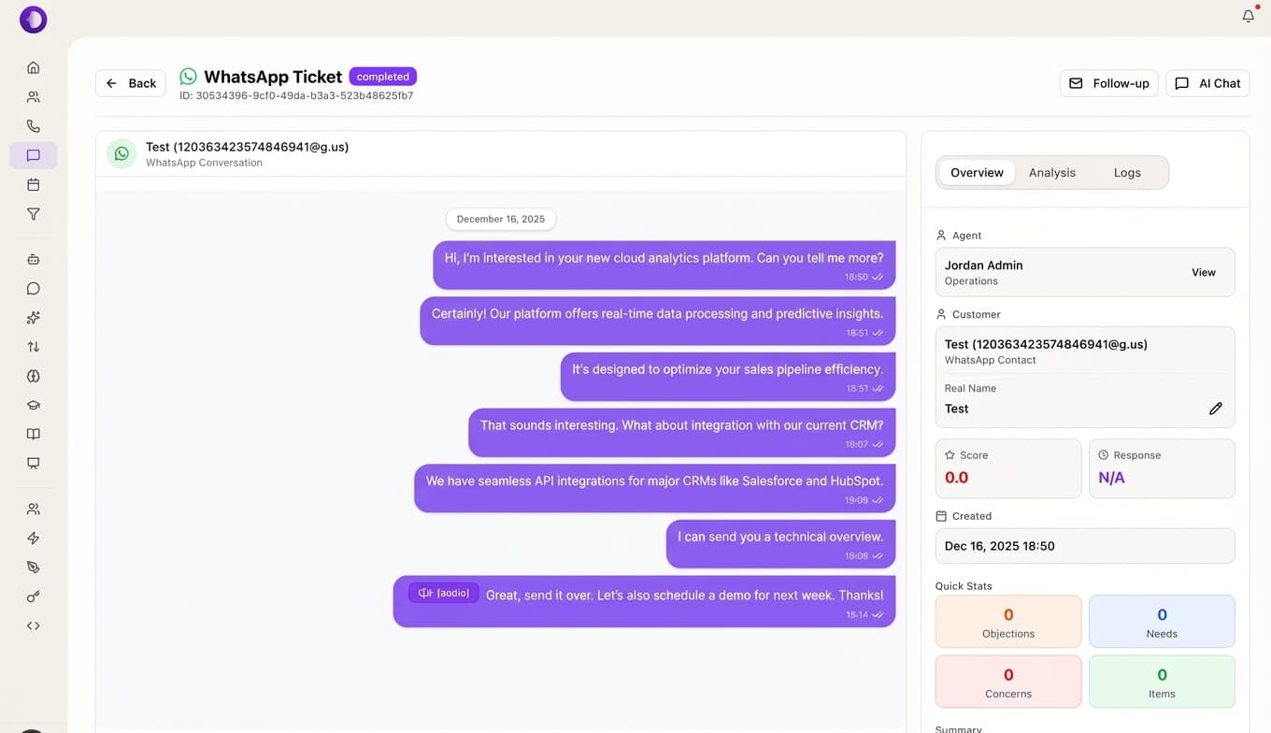The width and height of the screenshot is (1271, 733).
Task: Edit the Real Name field with the pencil icon
Action: tap(1215, 408)
